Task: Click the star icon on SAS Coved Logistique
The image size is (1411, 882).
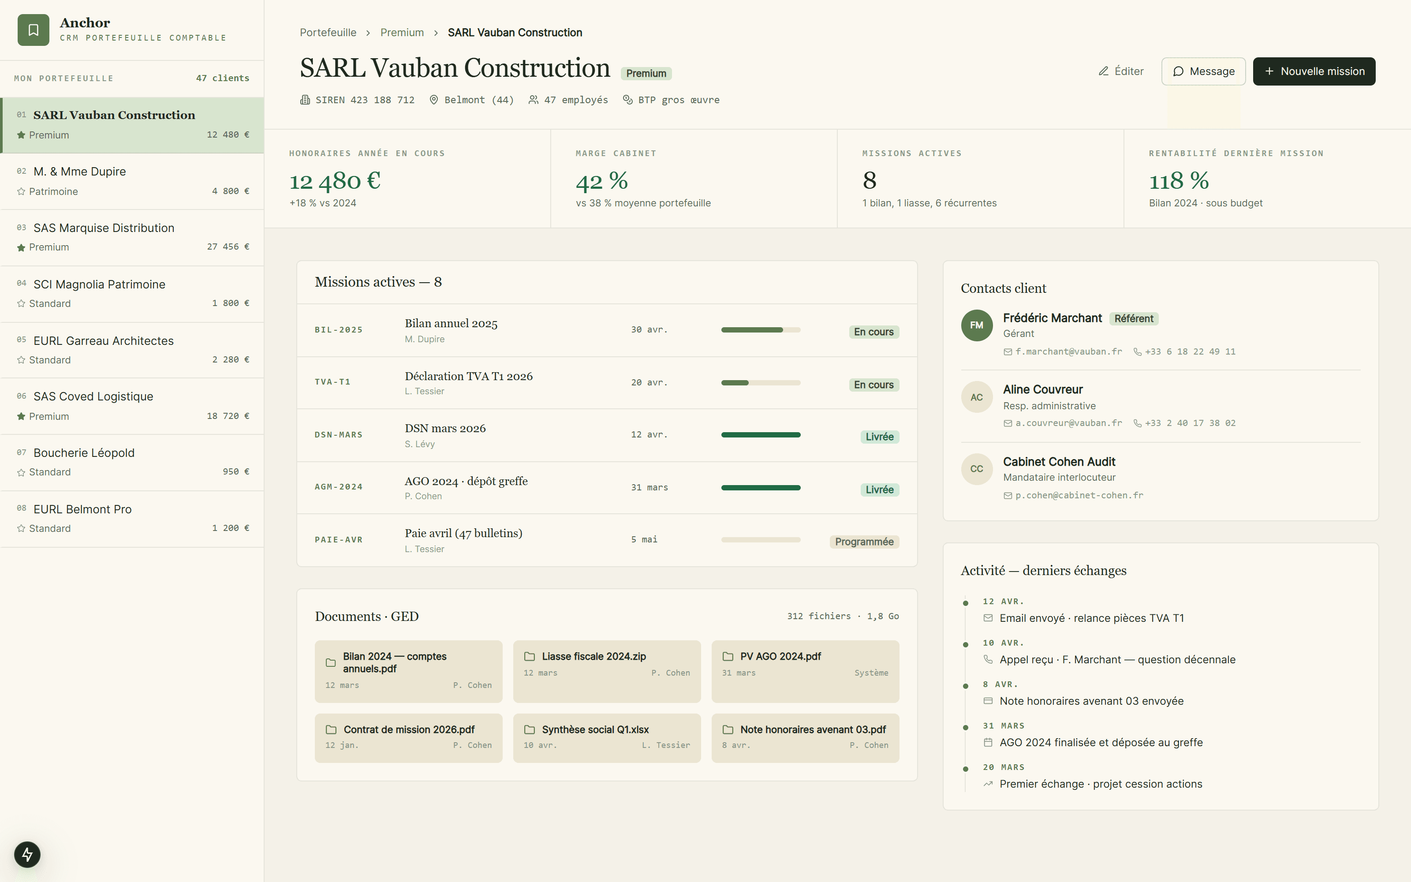Action: [x=21, y=416]
